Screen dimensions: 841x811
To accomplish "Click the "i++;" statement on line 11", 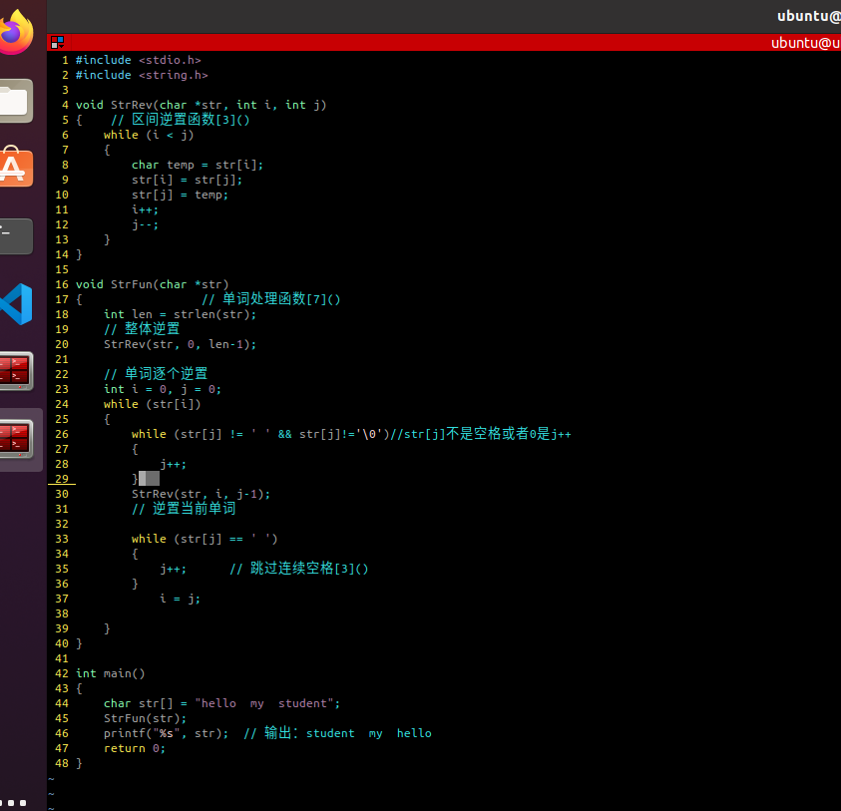I will (x=145, y=209).
